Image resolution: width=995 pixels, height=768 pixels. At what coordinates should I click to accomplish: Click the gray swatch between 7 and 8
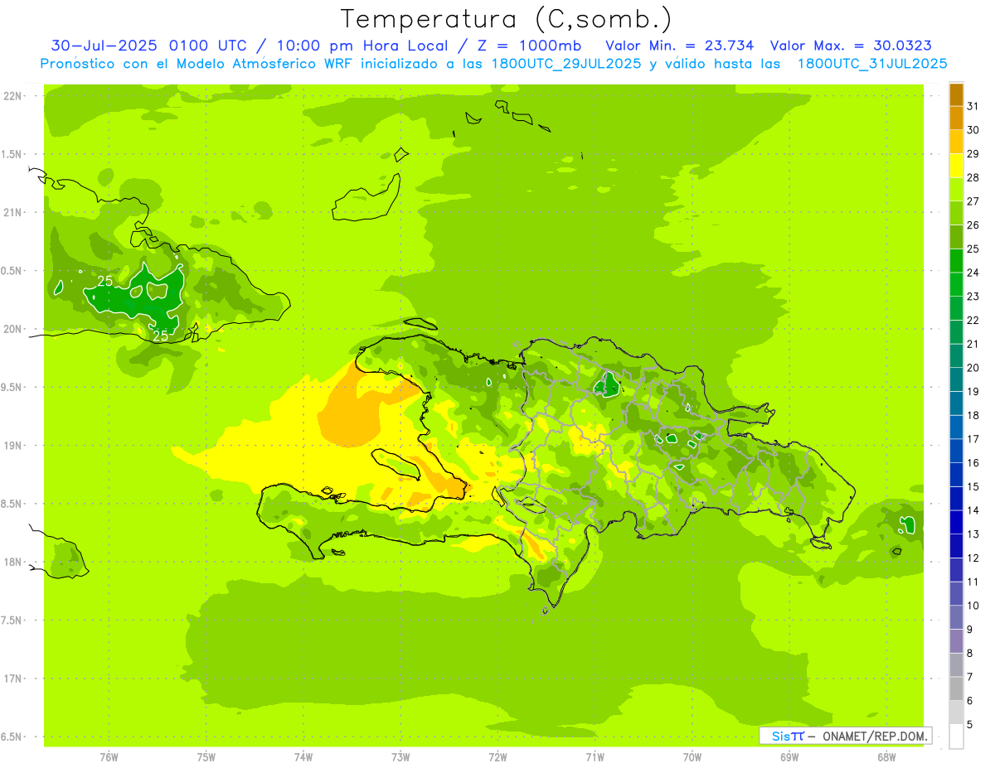956,665
